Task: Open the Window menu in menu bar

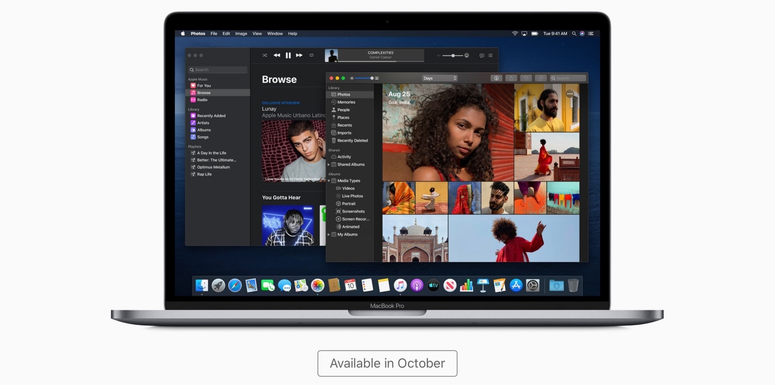Action: pos(275,34)
